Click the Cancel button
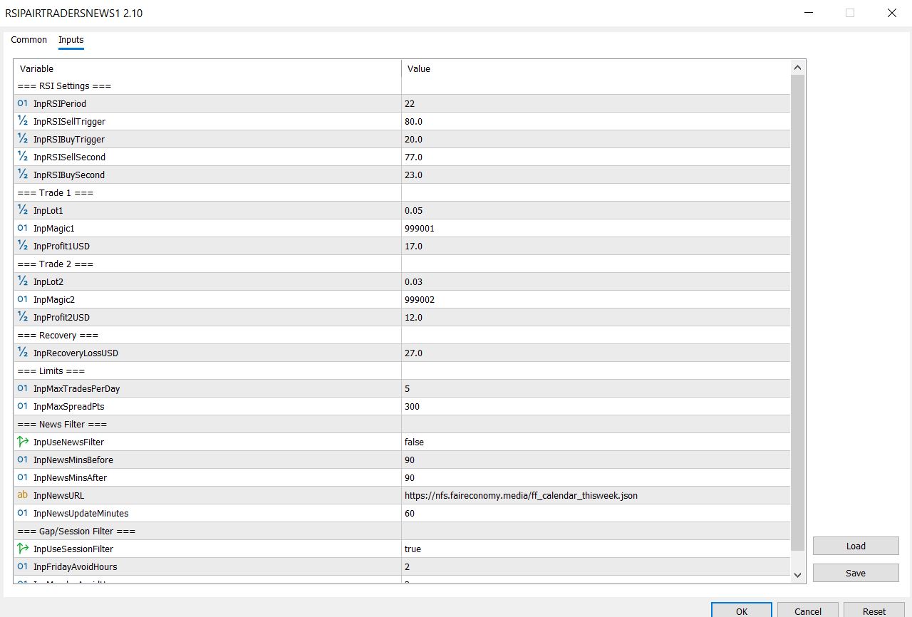Screen dimensions: 912x617 point(807,611)
